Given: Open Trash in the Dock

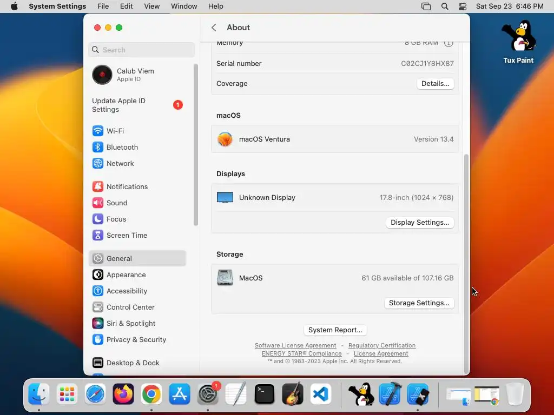Looking at the screenshot, I should click(515, 394).
